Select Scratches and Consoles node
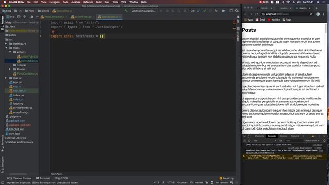The height and width of the screenshot is (185, 329). click(x=19, y=142)
